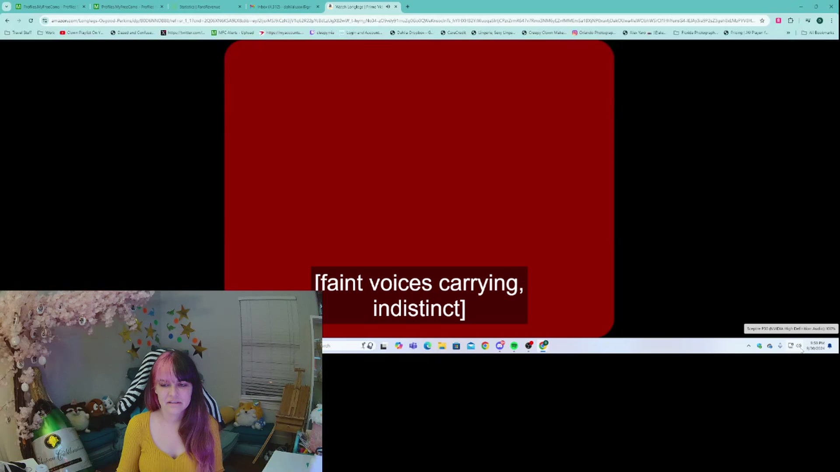
Task: Open the Clown Playlist YouTube bookmark
Action: 81,33
